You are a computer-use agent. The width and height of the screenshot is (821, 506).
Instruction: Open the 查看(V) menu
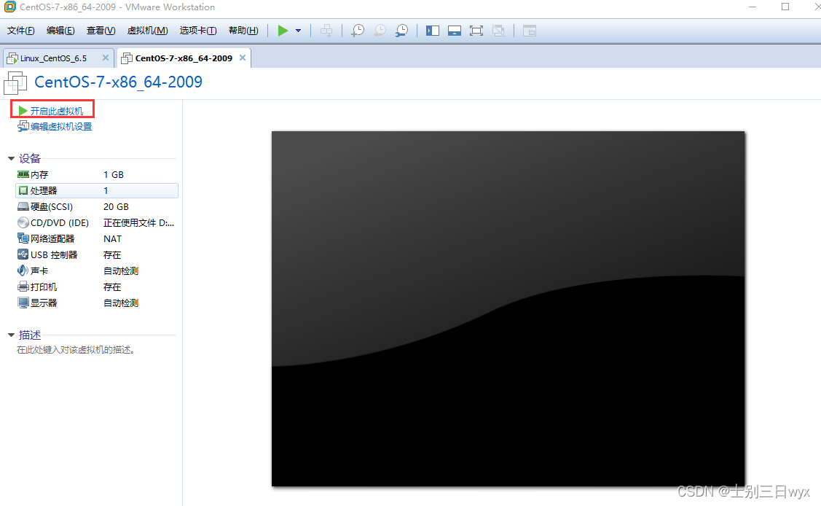click(x=101, y=31)
